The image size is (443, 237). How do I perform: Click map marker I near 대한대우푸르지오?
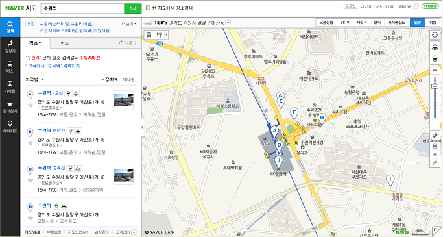pyautogui.click(x=390, y=181)
